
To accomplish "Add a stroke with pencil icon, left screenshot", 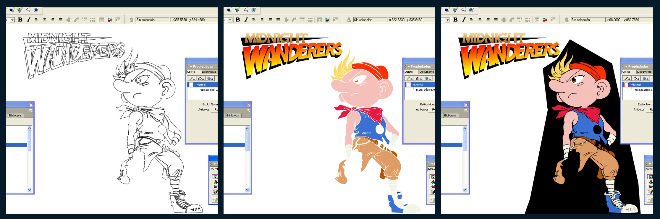I will tap(192, 78).
